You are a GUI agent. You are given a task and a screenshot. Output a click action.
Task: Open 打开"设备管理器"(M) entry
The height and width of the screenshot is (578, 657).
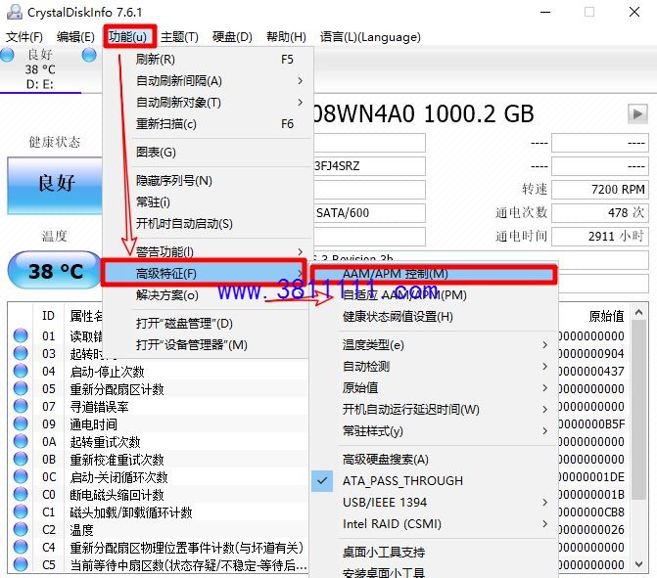209,345
